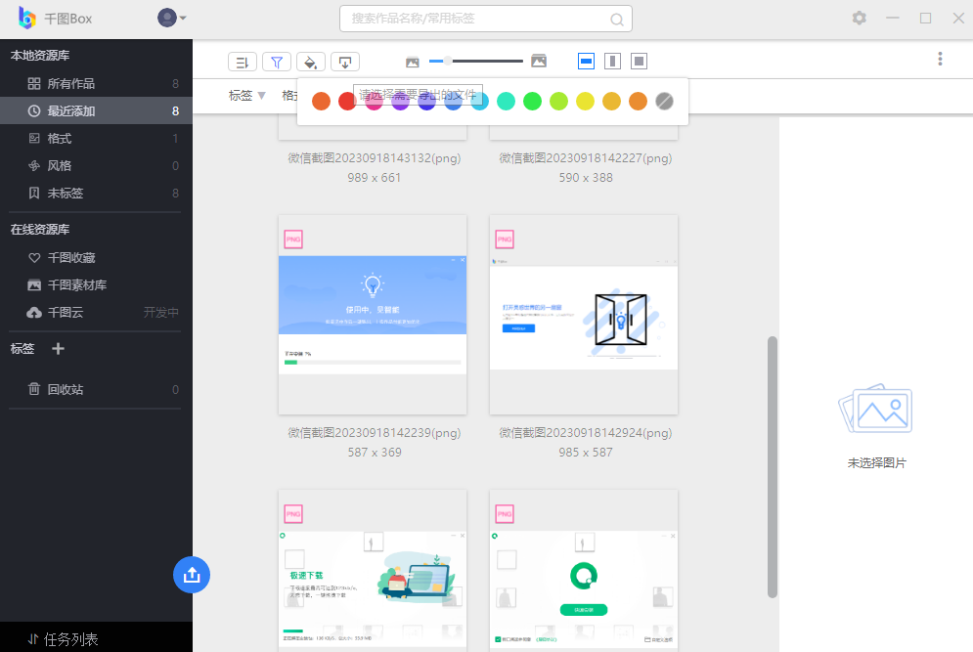
Task: Pick the red color swatch
Action: point(347,101)
